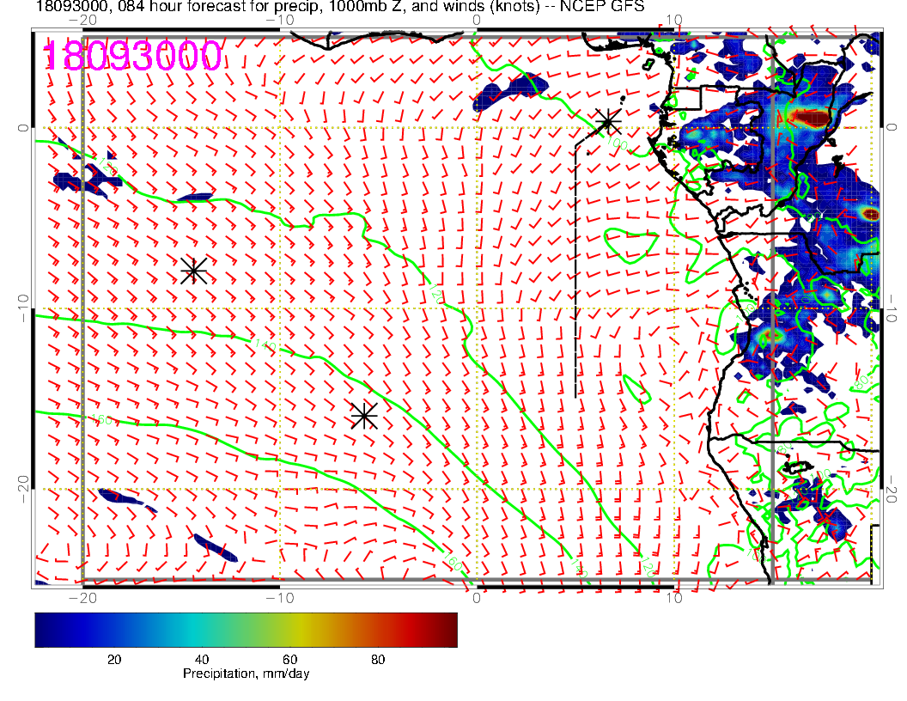Click the magenta 18093000 timestamp label
Image resolution: width=907 pixels, height=701 pixels.
133,57
